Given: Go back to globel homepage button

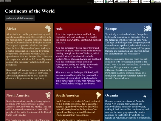Looking at the screenshot, I should tap(20, 18).
